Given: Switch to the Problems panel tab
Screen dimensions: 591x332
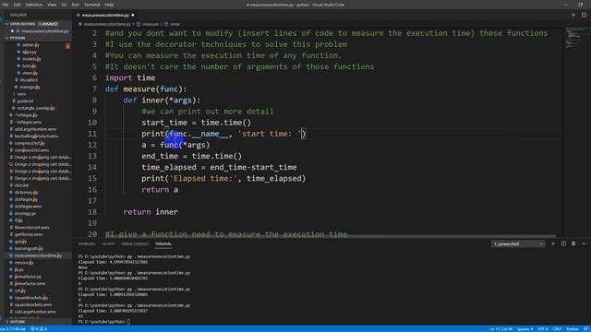Looking at the screenshot, I should pyautogui.click(x=87, y=243).
